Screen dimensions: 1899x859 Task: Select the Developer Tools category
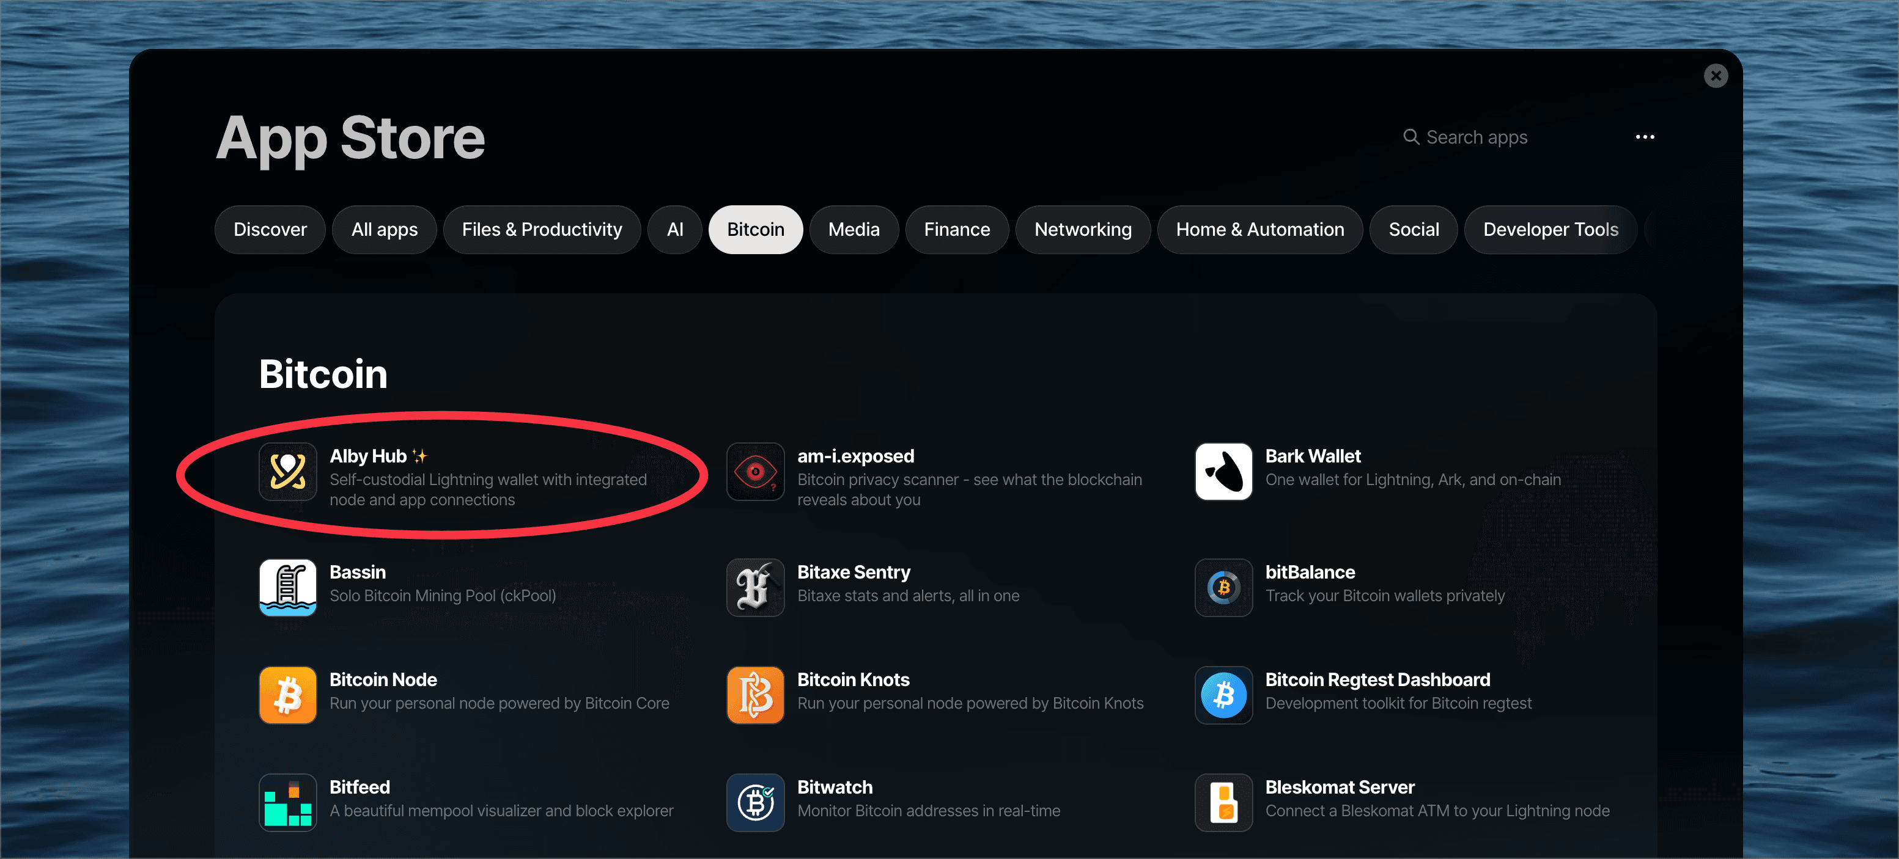pos(1551,230)
